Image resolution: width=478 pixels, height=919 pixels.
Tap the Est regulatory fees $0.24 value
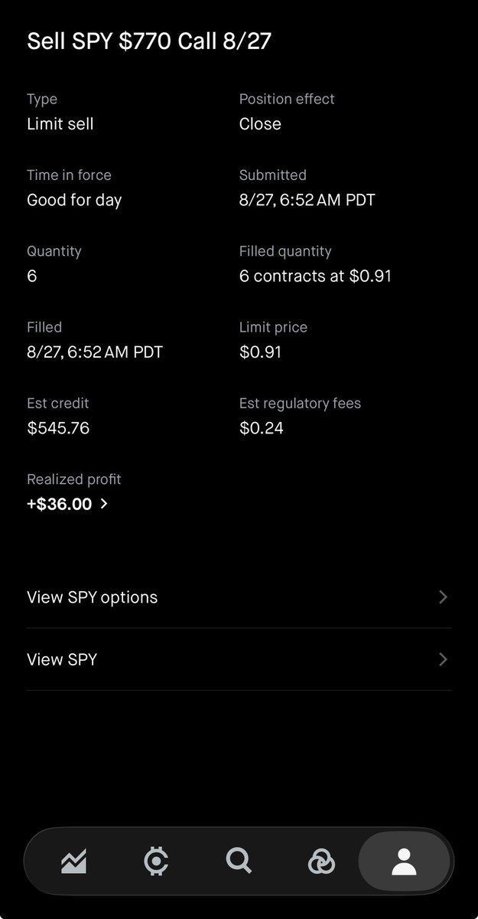tap(262, 428)
